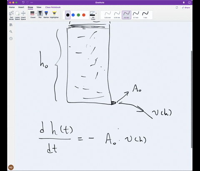This screenshot has width=200, height=171.
Task: Choose the 1 mm pen thickness
Action: tap(145, 15)
